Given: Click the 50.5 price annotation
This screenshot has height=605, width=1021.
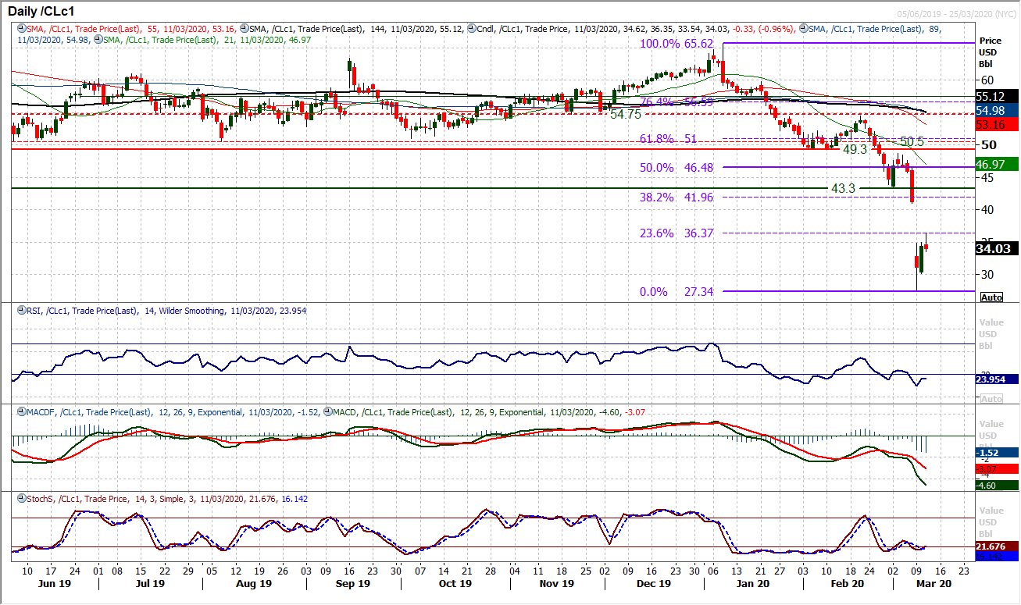Looking at the screenshot, I should click(x=912, y=141).
